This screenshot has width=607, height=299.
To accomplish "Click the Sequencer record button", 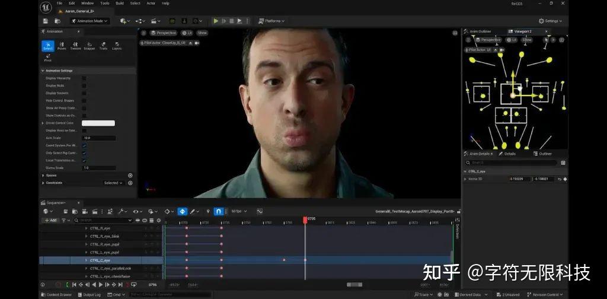I will [57, 285].
